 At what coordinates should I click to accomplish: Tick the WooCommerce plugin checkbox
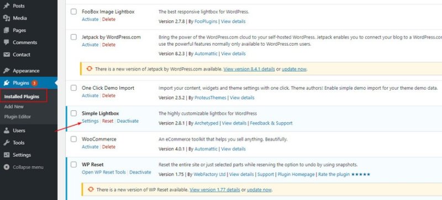tap(73, 139)
